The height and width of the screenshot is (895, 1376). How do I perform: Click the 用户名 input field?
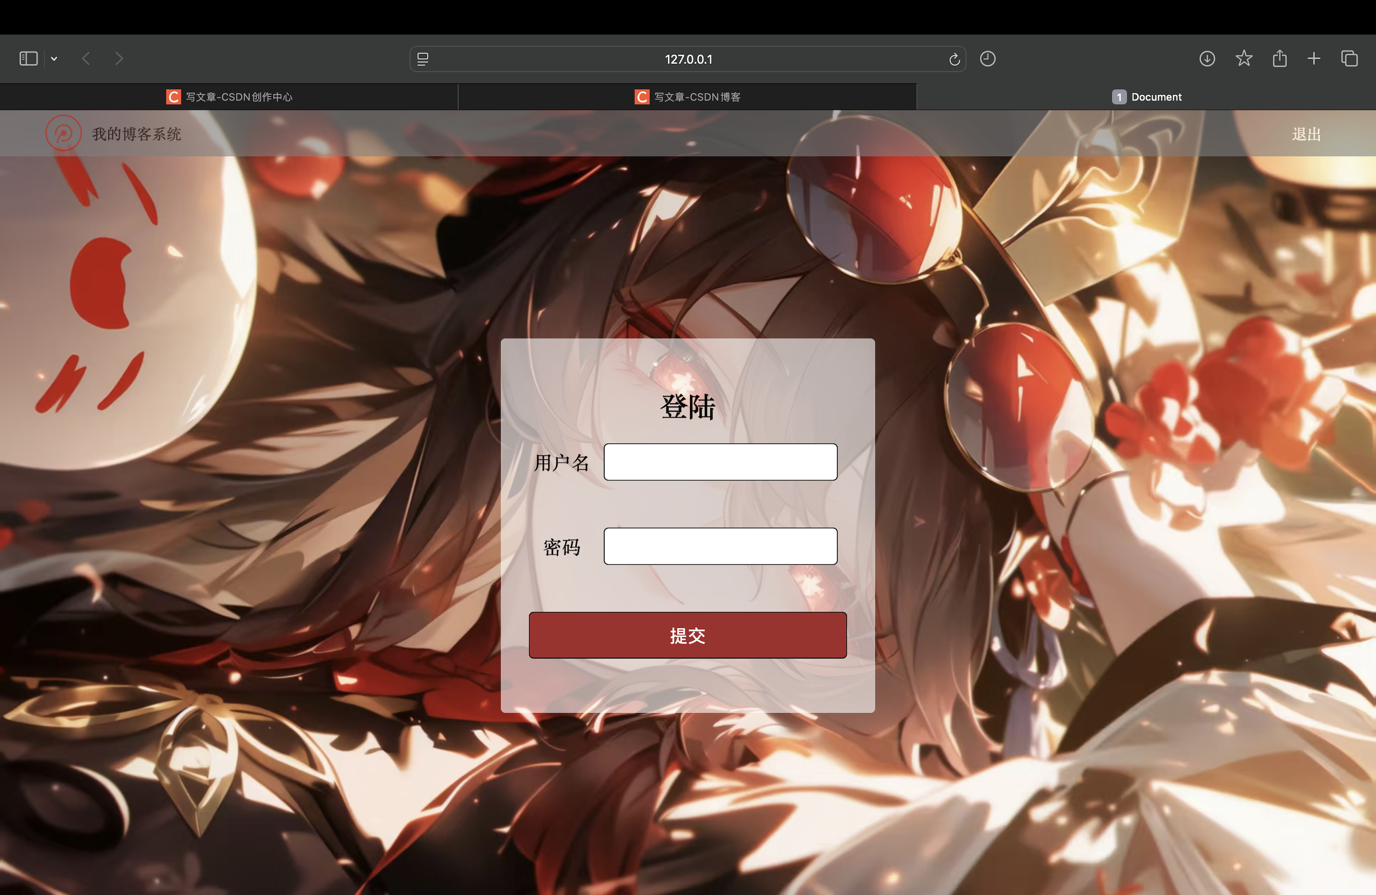coord(720,462)
